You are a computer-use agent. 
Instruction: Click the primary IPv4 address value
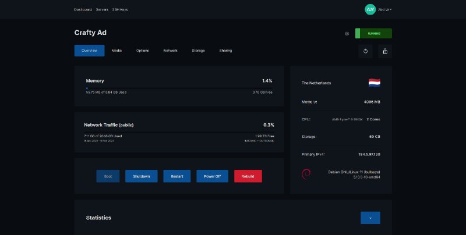click(x=369, y=154)
